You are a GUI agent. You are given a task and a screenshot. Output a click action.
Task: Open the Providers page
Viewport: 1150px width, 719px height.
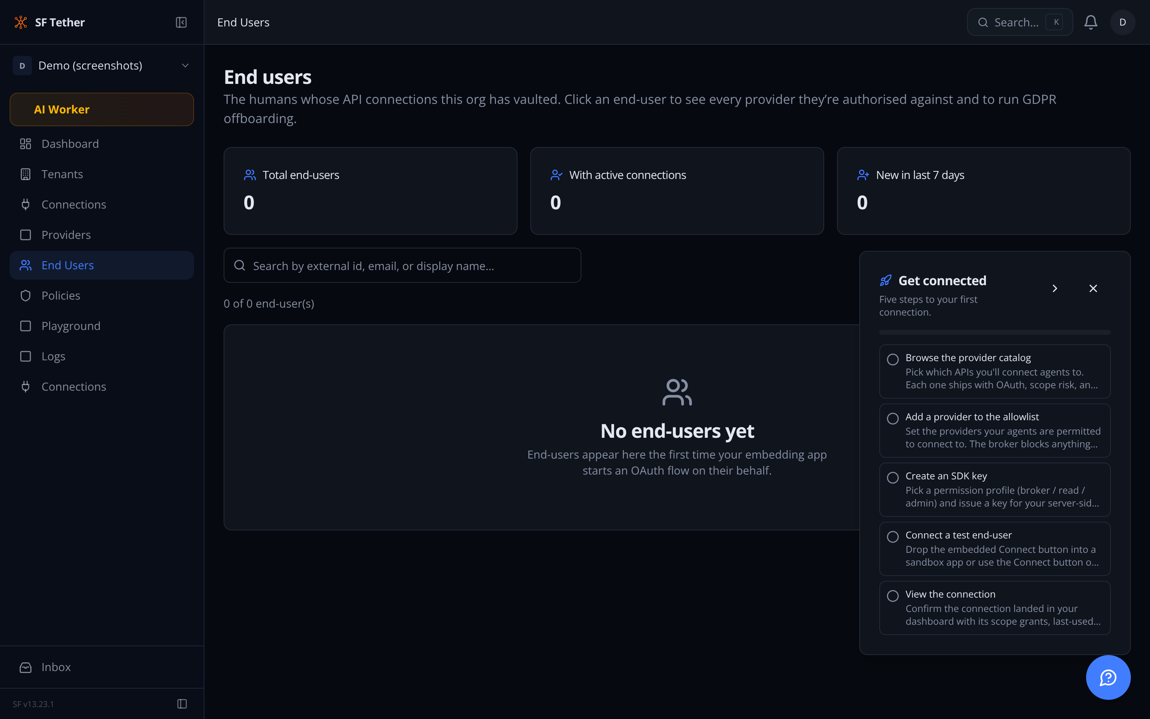[102, 235]
